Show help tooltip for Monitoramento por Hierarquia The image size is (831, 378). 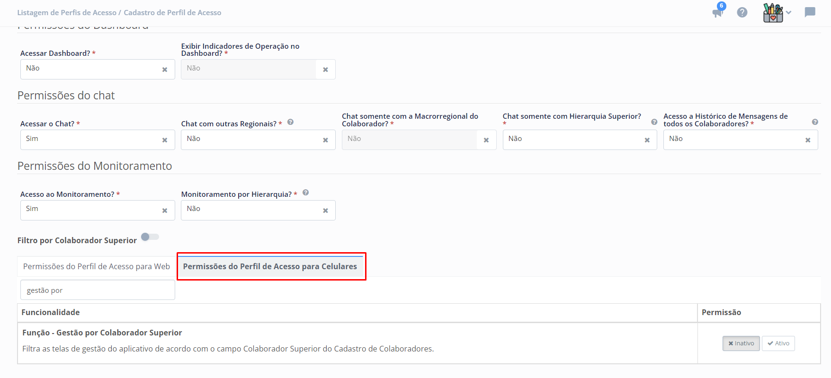point(305,193)
